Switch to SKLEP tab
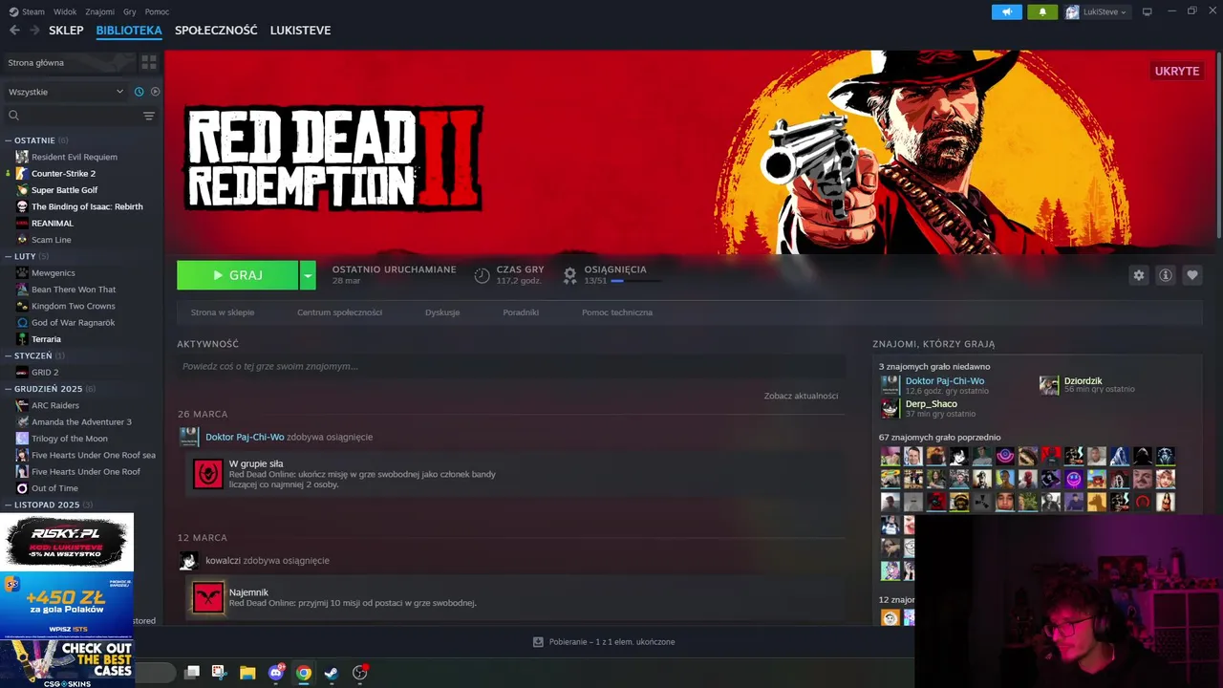Image resolution: width=1223 pixels, height=688 pixels. point(66,31)
